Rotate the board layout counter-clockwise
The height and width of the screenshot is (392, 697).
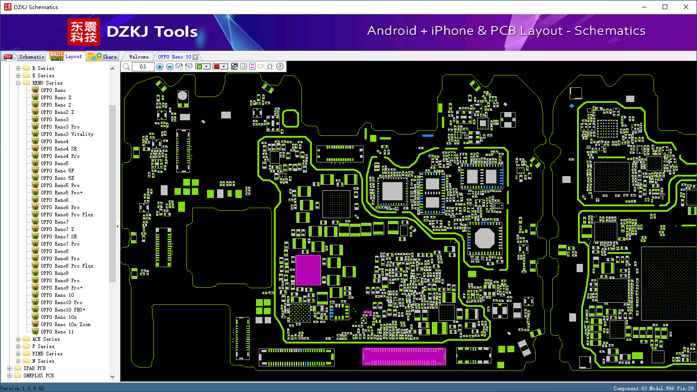189,67
